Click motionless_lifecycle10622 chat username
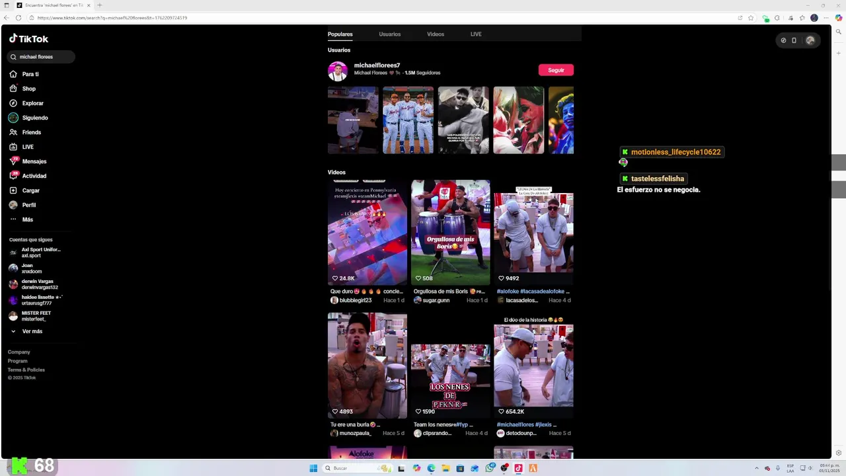 point(675,152)
